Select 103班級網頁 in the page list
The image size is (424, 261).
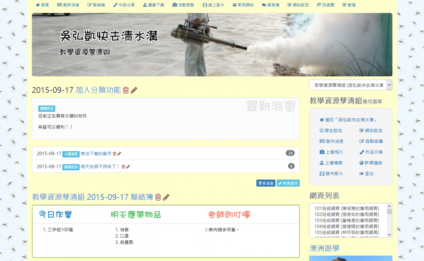click(346, 221)
